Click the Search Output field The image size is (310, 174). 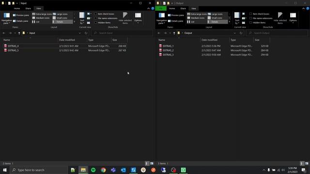point(277,33)
